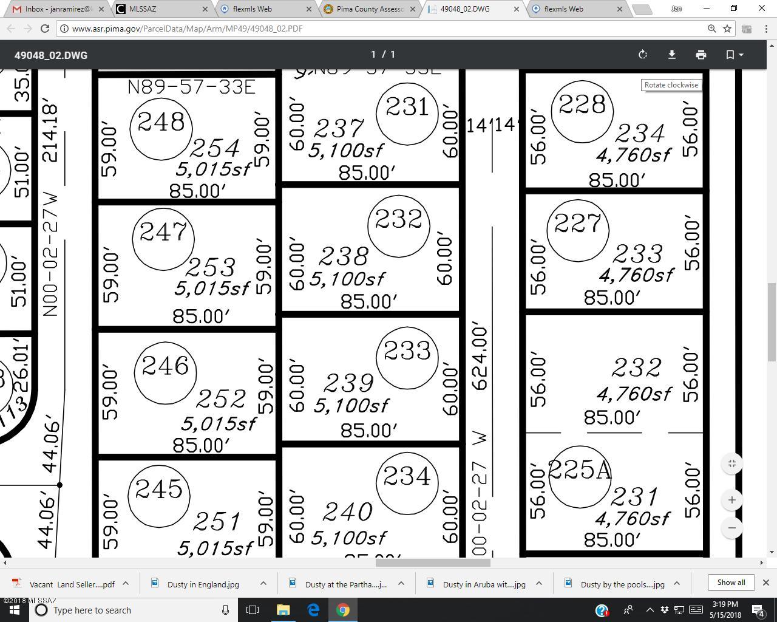Expand options for Vacant Land Seller pdf download
Image resolution: width=777 pixels, height=622 pixels.
click(x=126, y=583)
